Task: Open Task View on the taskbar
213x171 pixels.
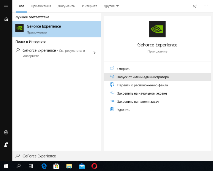Action: coord(31,166)
